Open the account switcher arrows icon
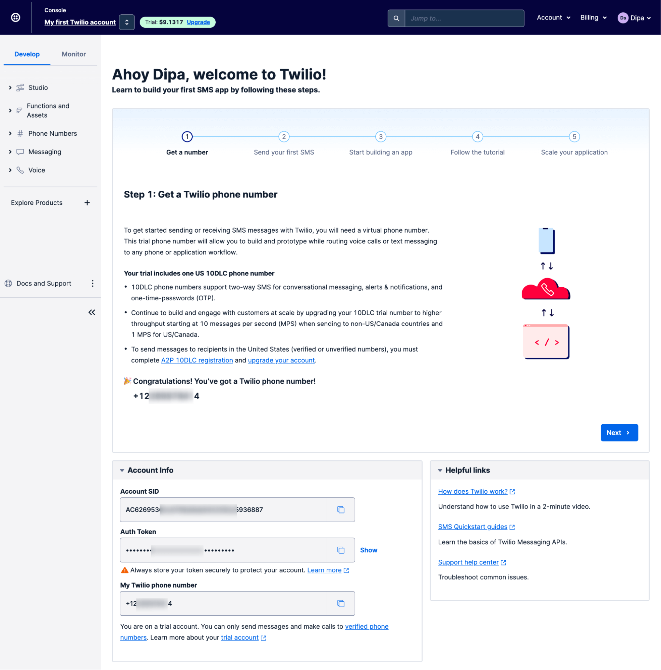Image resolution: width=661 pixels, height=670 pixels. [x=127, y=22]
